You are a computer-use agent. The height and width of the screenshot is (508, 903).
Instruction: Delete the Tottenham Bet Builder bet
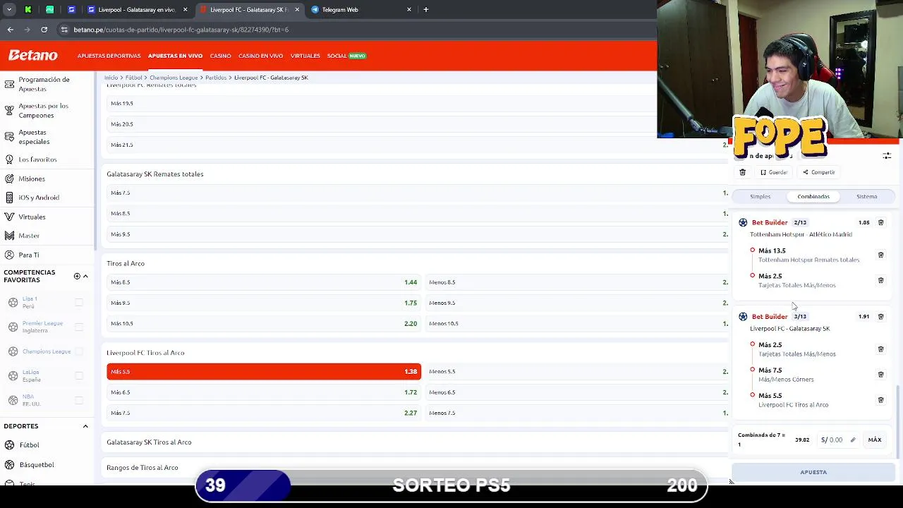pyautogui.click(x=880, y=222)
